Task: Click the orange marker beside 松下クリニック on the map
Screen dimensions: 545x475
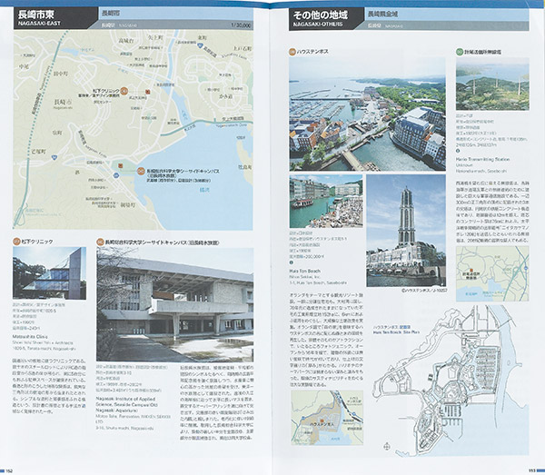Action: [124, 91]
